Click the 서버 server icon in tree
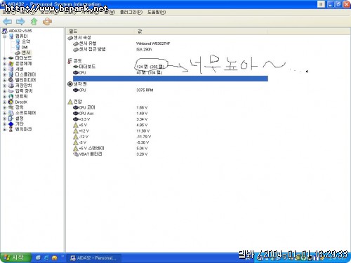The width and height of the screenshot is (351, 263). 11,69
